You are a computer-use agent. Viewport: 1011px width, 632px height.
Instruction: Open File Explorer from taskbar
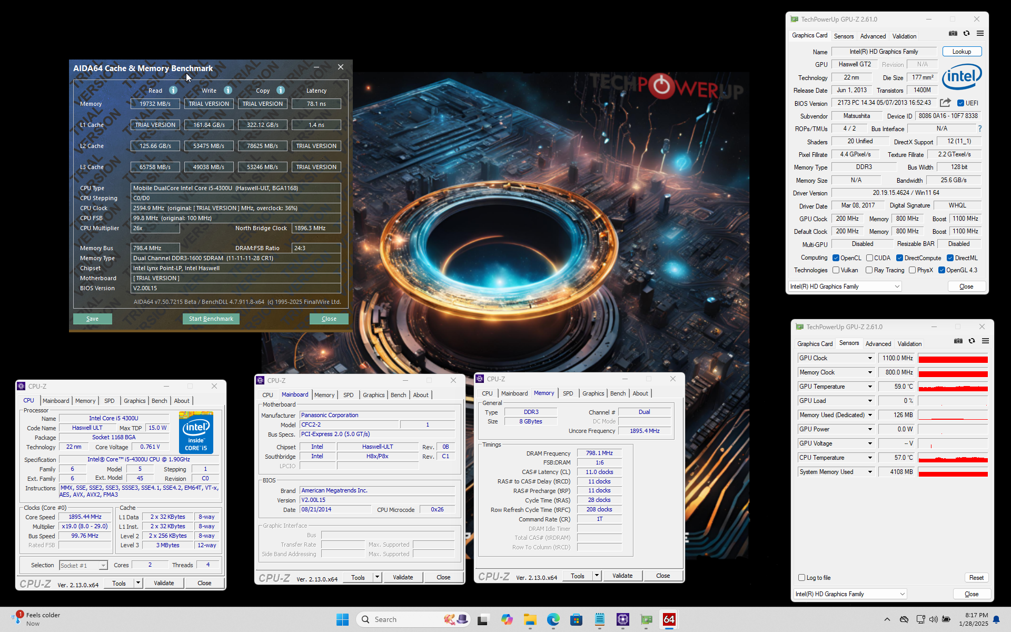tap(530, 619)
